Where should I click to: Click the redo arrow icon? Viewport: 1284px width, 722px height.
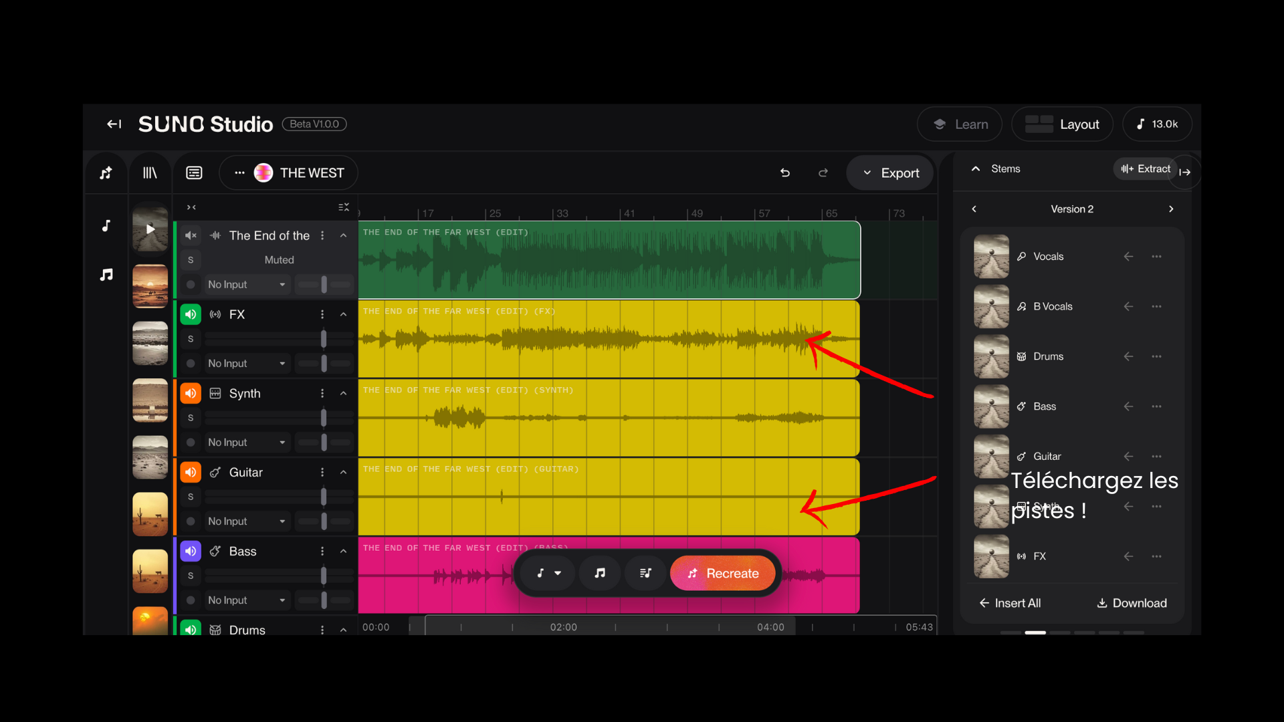click(x=823, y=172)
